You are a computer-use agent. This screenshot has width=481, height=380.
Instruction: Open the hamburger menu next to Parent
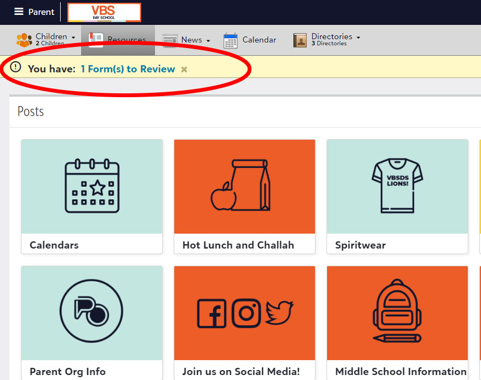tap(19, 12)
